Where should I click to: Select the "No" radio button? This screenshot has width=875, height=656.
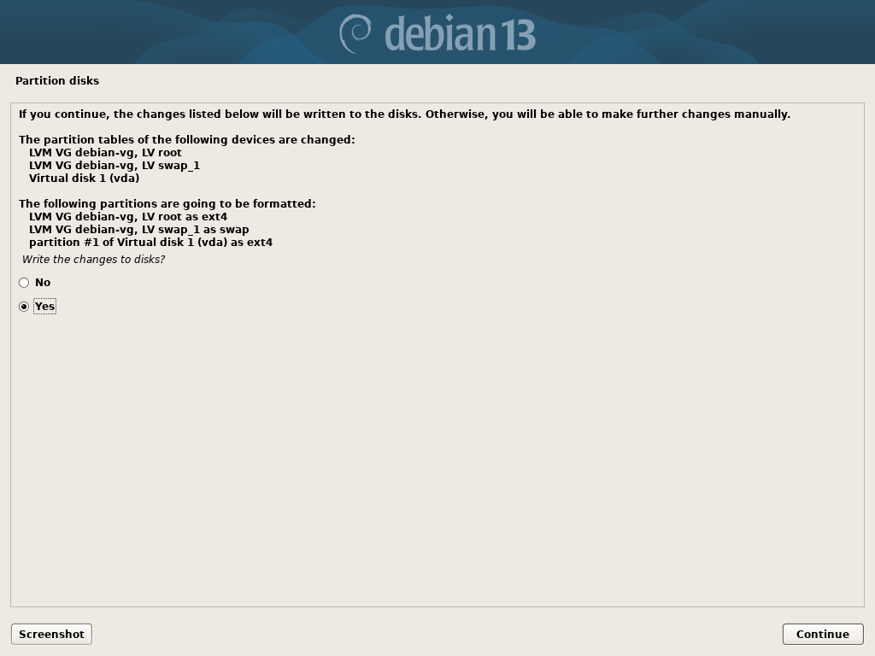(24, 283)
